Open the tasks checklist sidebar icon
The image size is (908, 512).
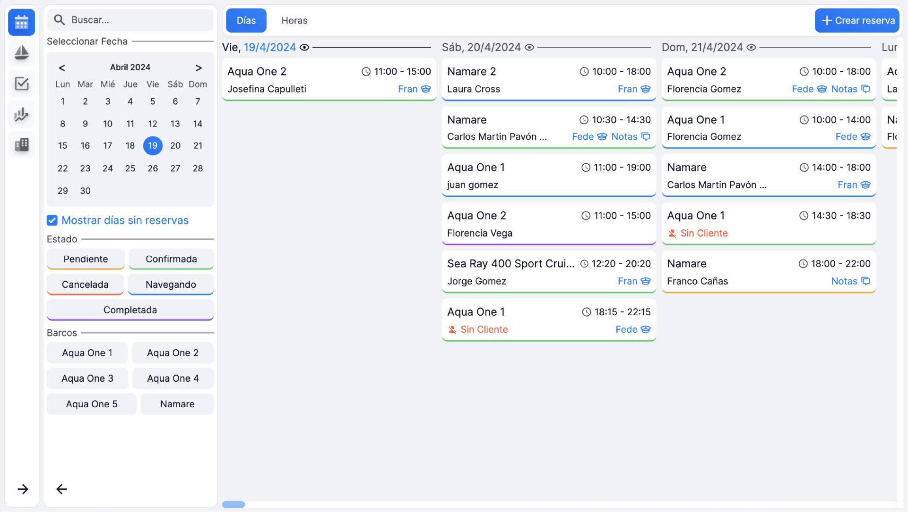(21, 84)
